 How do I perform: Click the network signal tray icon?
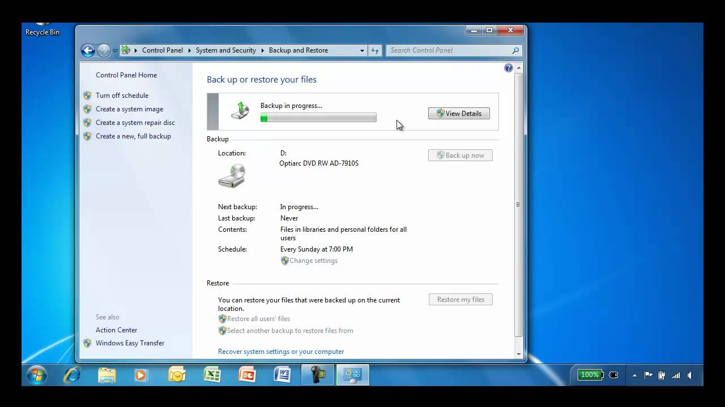(676, 375)
